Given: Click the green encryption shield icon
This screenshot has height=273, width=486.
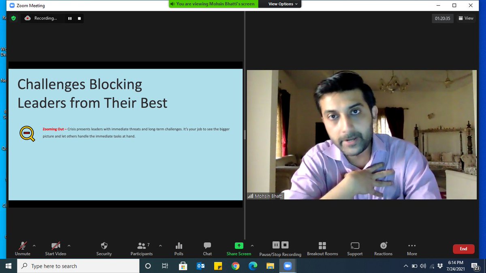Looking at the screenshot, I should [13, 18].
